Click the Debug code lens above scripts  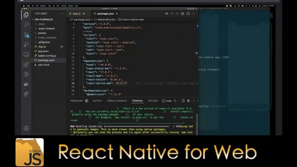[87, 32]
